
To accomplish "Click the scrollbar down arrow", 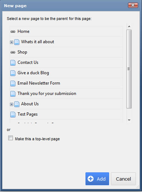I will click(129, 120).
